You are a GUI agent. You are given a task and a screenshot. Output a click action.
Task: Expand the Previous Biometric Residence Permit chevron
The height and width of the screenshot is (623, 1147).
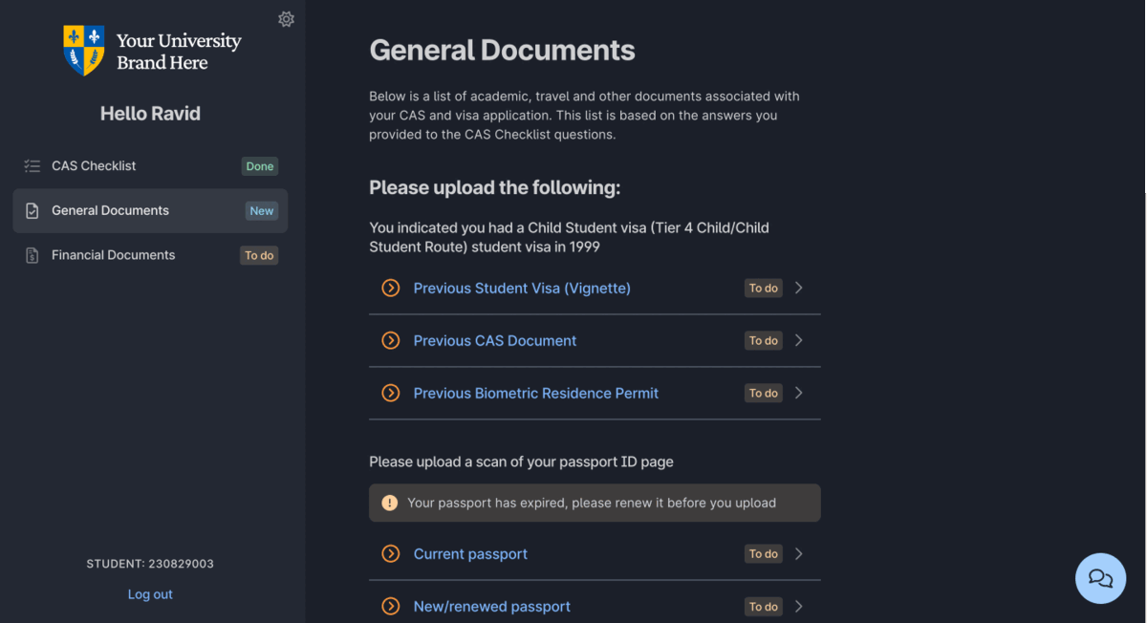[x=799, y=393]
